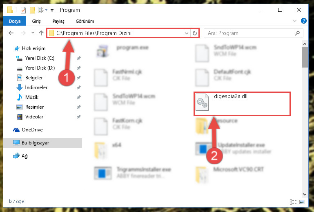The image size is (314, 212).
Task: Expand the address bar history dropdown
Action: [187, 33]
